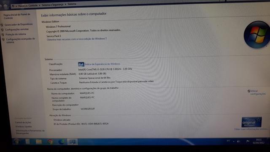Click the white document taskbar icon
The width and height of the screenshot is (270, 152).
(27, 141)
